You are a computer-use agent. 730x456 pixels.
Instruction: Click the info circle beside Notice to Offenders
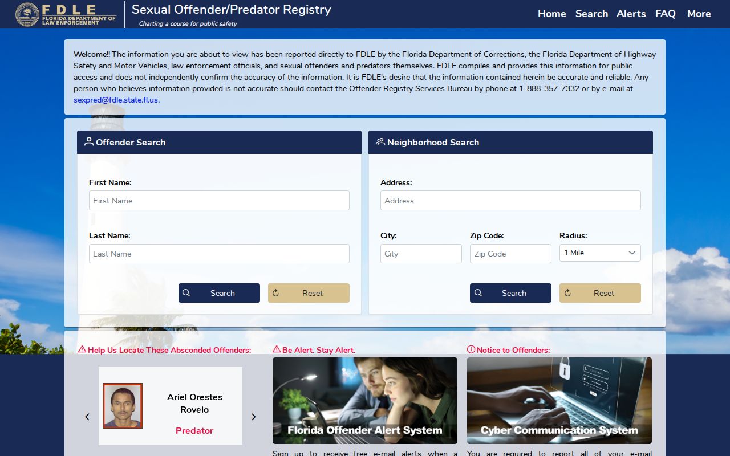[x=471, y=349]
